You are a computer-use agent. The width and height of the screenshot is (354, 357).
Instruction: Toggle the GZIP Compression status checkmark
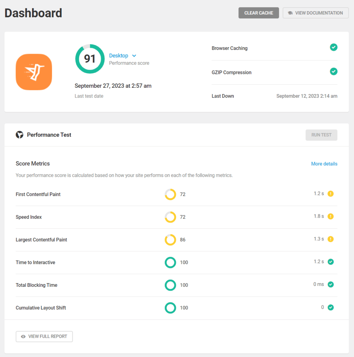pos(333,72)
